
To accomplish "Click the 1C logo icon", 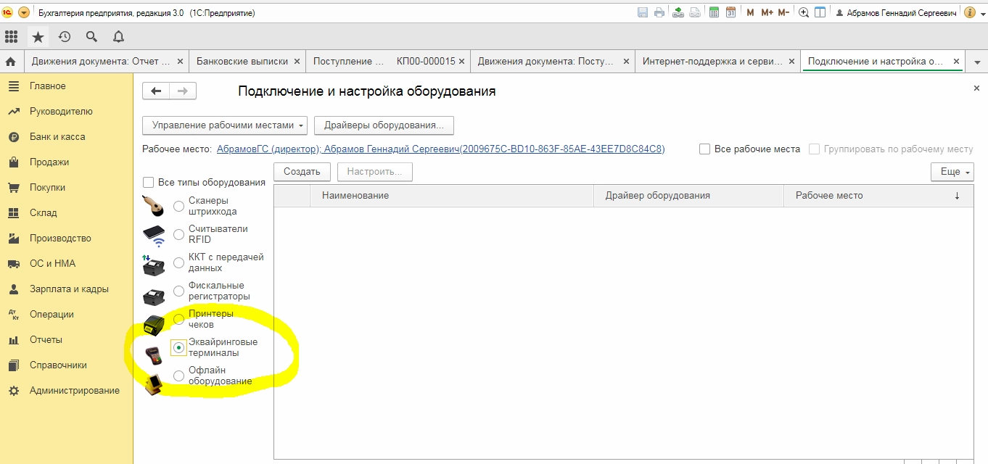I will (x=8, y=12).
